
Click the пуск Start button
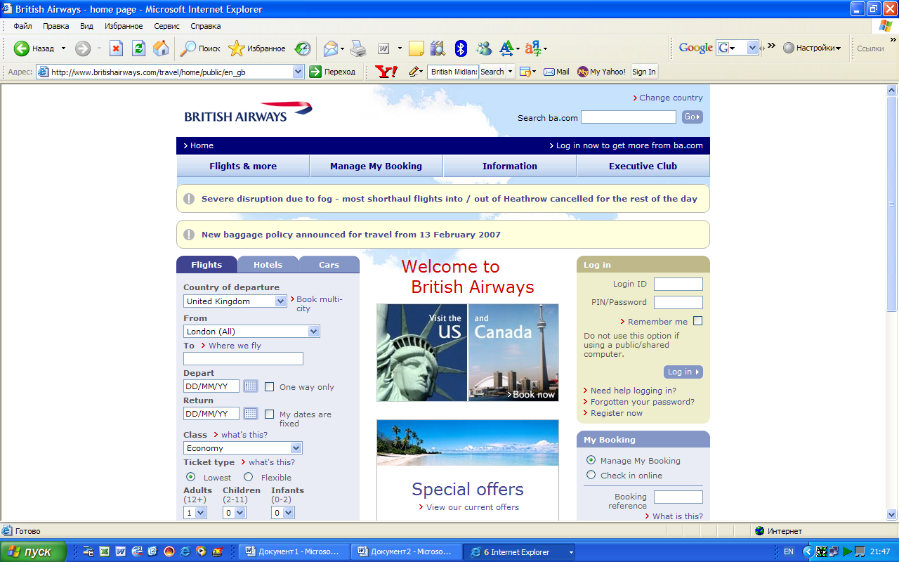pos(34,551)
